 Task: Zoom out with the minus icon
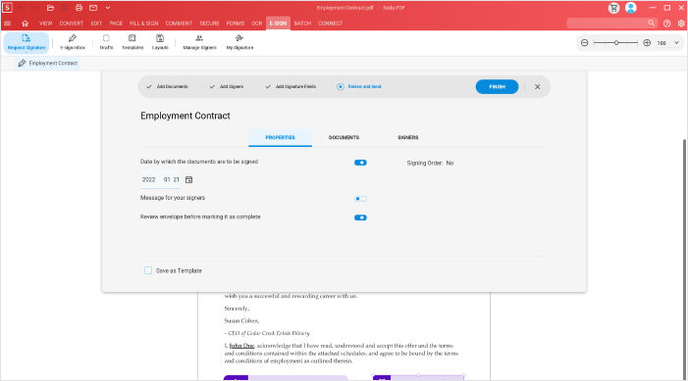pos(584,43)
